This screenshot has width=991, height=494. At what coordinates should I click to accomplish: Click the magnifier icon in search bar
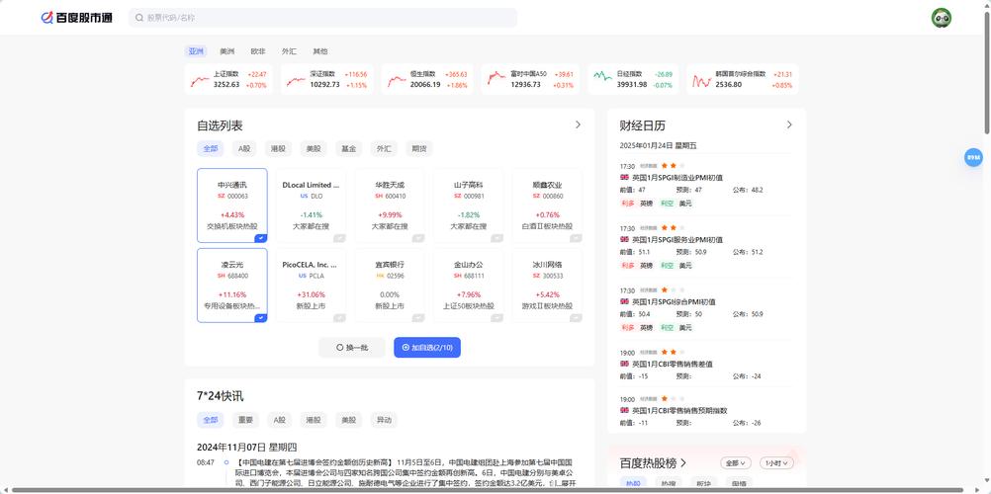tap(138, 18)
